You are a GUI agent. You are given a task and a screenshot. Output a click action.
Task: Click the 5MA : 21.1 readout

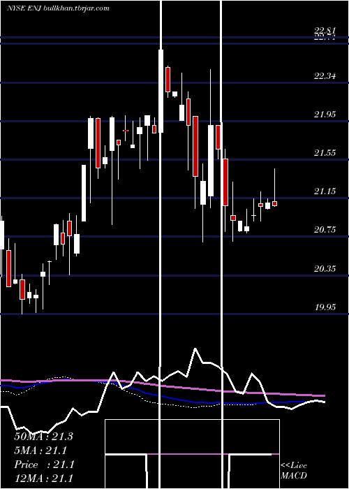point(40,451)
